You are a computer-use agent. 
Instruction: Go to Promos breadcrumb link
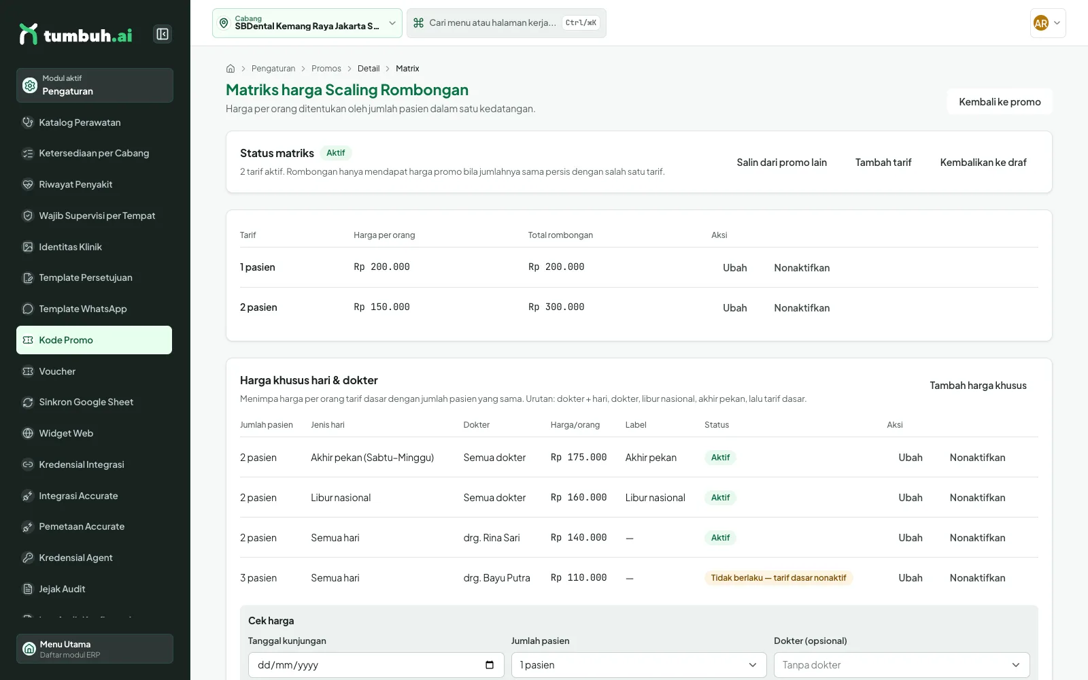(326, 69)
